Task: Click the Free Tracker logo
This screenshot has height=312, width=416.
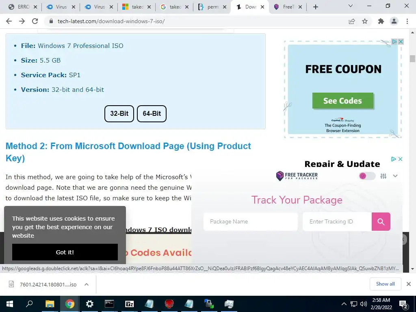Action: point(297,175)
